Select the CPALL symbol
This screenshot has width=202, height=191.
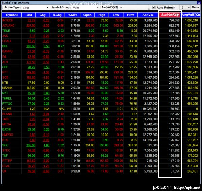click(7, 41)
